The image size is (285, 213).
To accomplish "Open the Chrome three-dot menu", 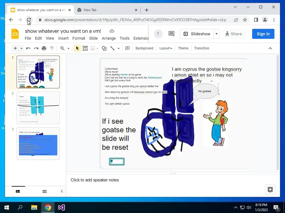I will tap(274, 20).
